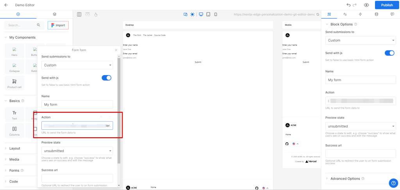Click the eye preview icon
This screenshot has height=190, width=400.
(366, 5)
